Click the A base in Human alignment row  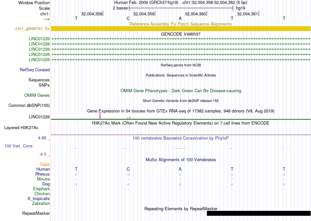tap(180, 169)
